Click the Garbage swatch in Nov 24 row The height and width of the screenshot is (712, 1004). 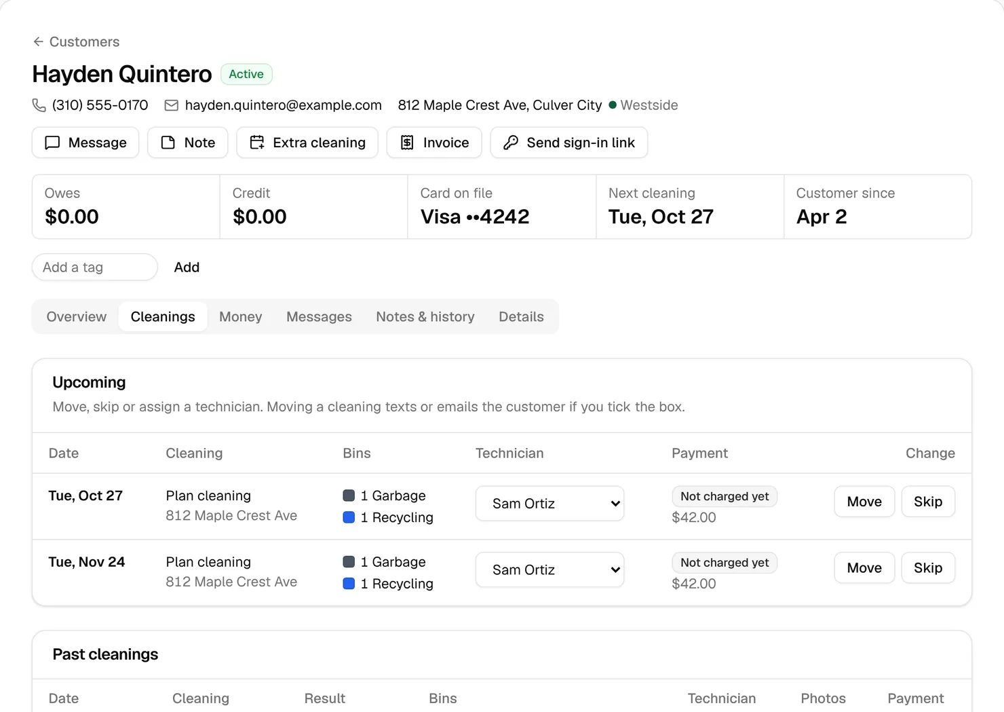[x=349, y=562]
